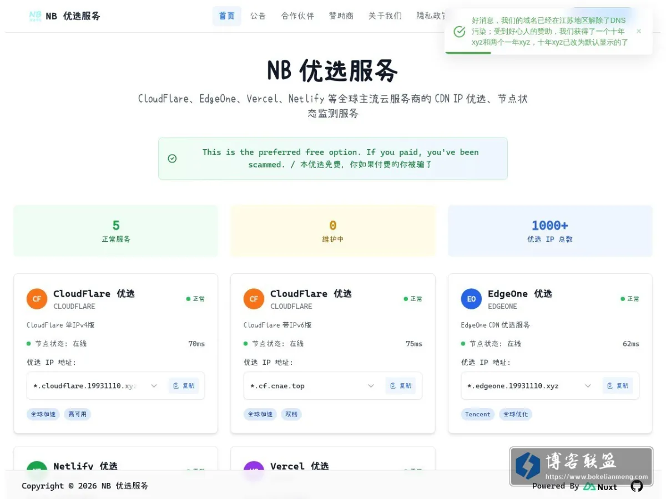This screenshot has height=499, width=666.
Task: Open 关于我们 nav item
Action: [385, 16]
